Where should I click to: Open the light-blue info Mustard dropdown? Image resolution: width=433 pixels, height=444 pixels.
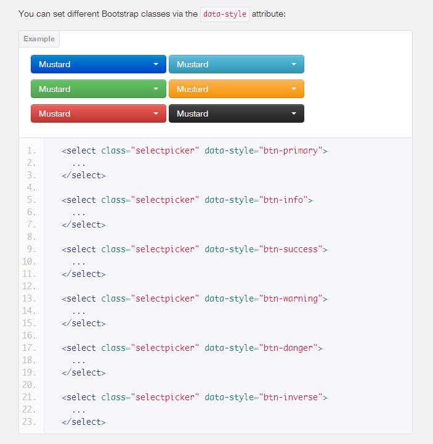pos(237,64)
